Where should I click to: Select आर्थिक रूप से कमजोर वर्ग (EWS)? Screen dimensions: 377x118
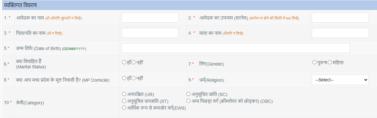coord(124,107)
